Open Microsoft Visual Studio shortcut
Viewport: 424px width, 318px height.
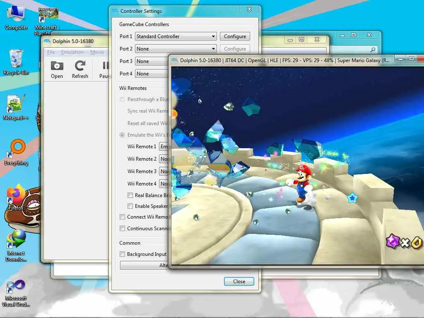(x=16, y=294)
